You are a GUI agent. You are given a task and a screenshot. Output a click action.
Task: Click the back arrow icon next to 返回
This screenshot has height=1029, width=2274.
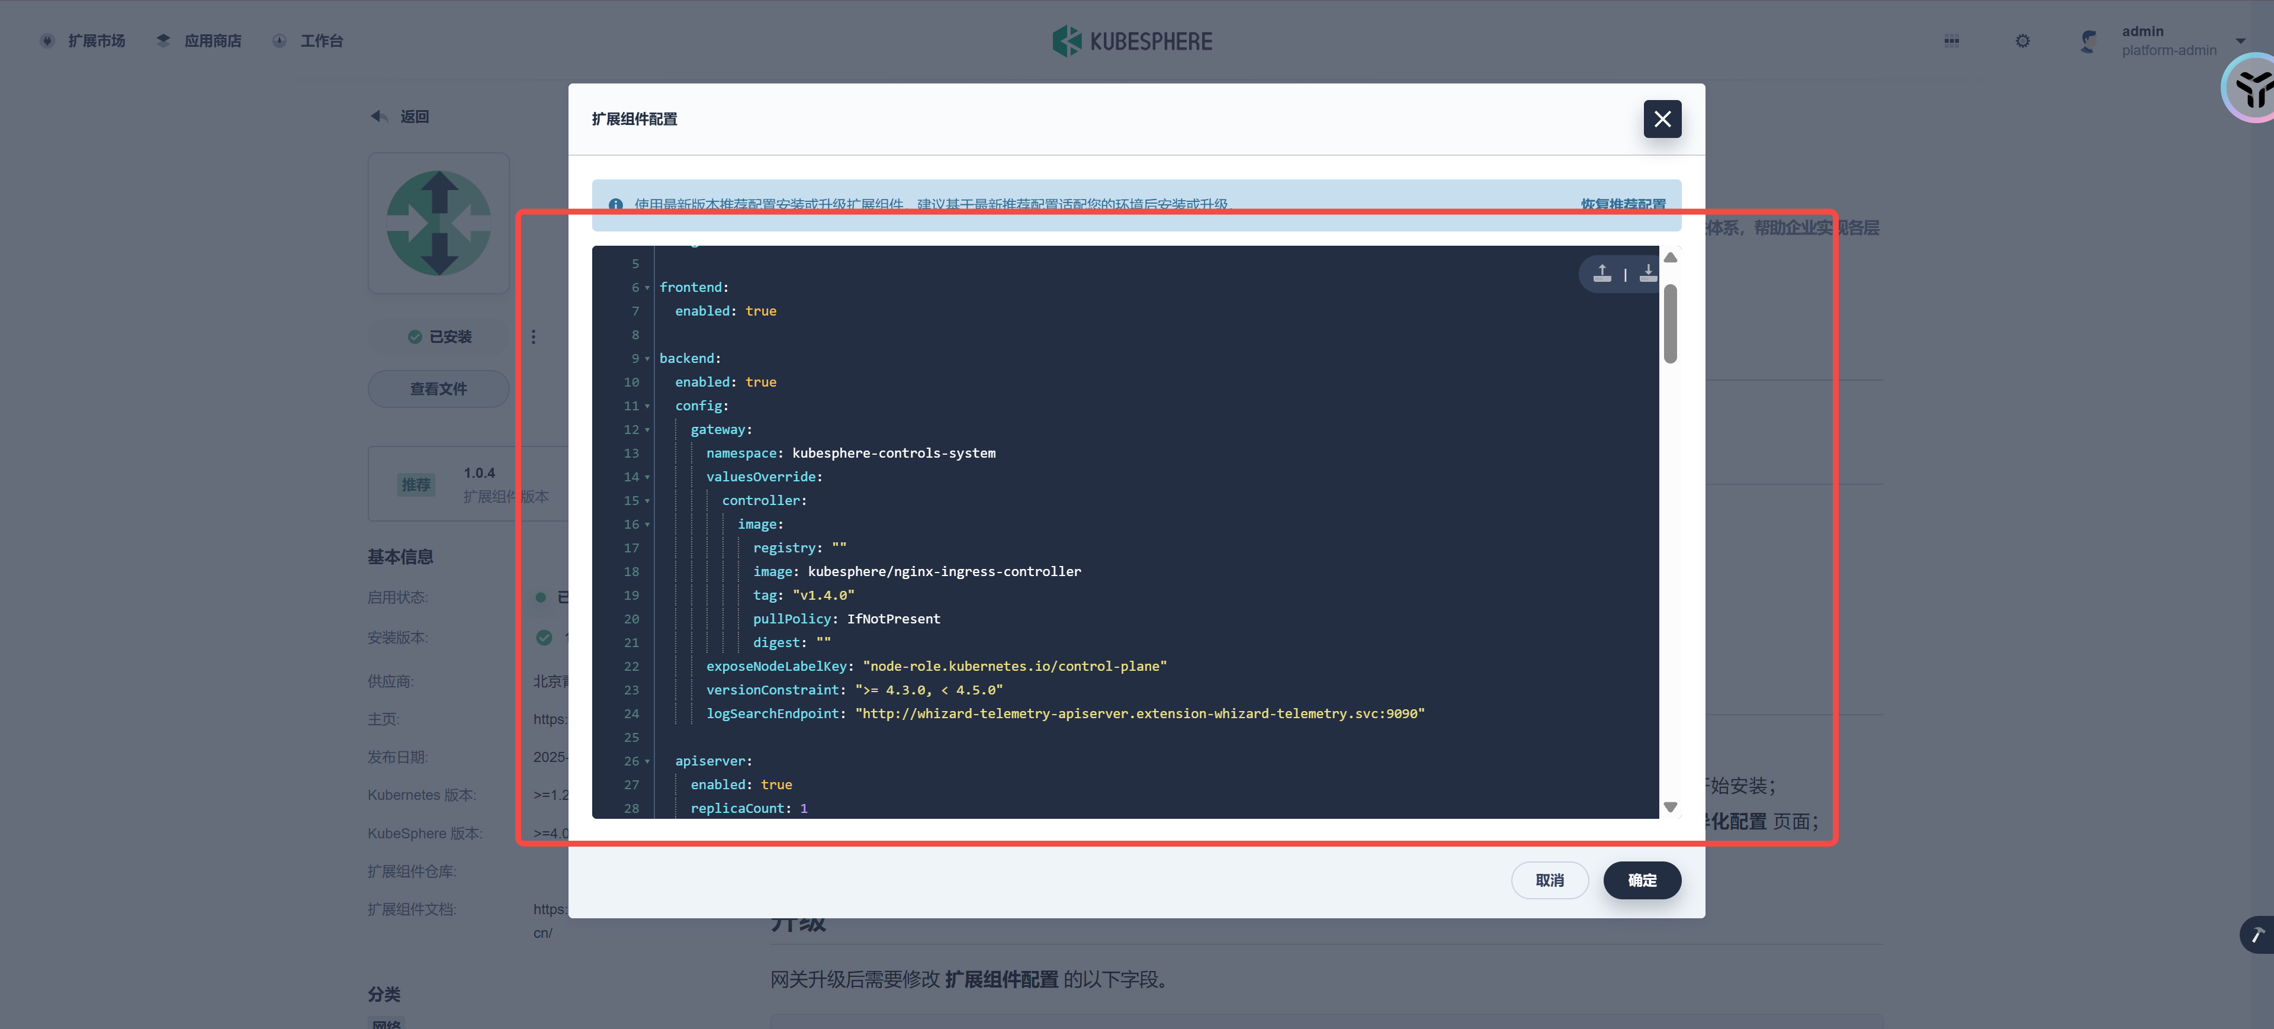click(380, 117)
